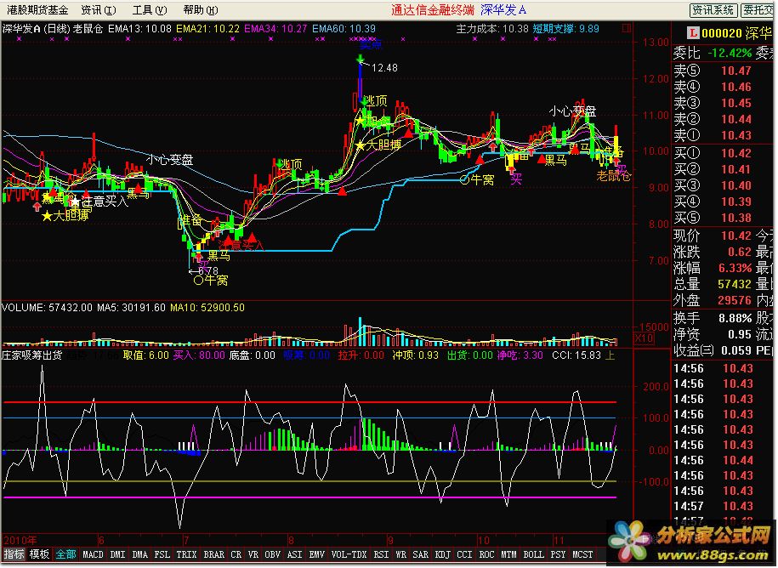
Task: Select the 指标 tab
Action: pos(14,554)
